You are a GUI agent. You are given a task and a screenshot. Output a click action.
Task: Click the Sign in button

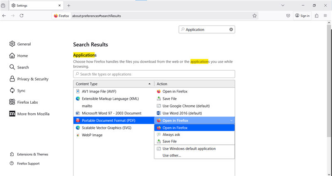click(303, 16)
